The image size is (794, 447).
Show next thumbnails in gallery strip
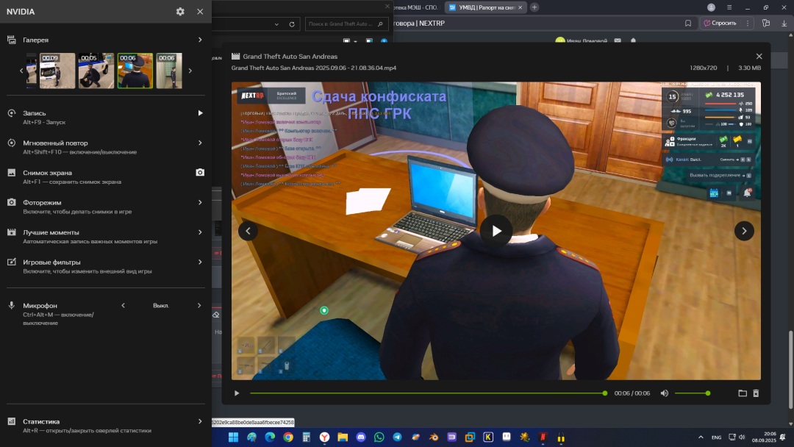coord(190,71)
